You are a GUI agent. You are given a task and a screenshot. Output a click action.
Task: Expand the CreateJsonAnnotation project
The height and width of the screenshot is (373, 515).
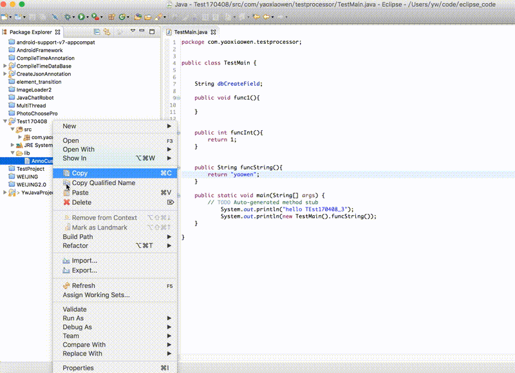5,73
